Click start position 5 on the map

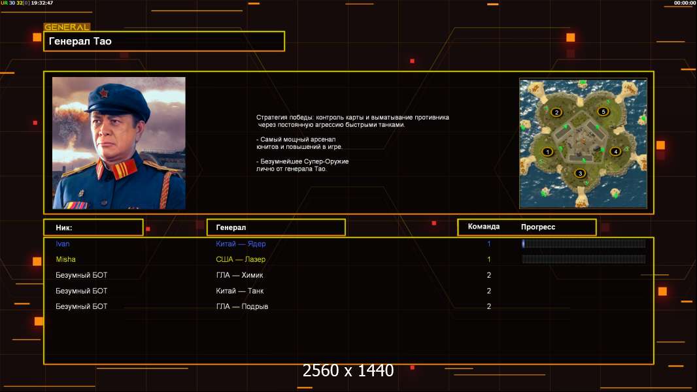tap(603, 112)
